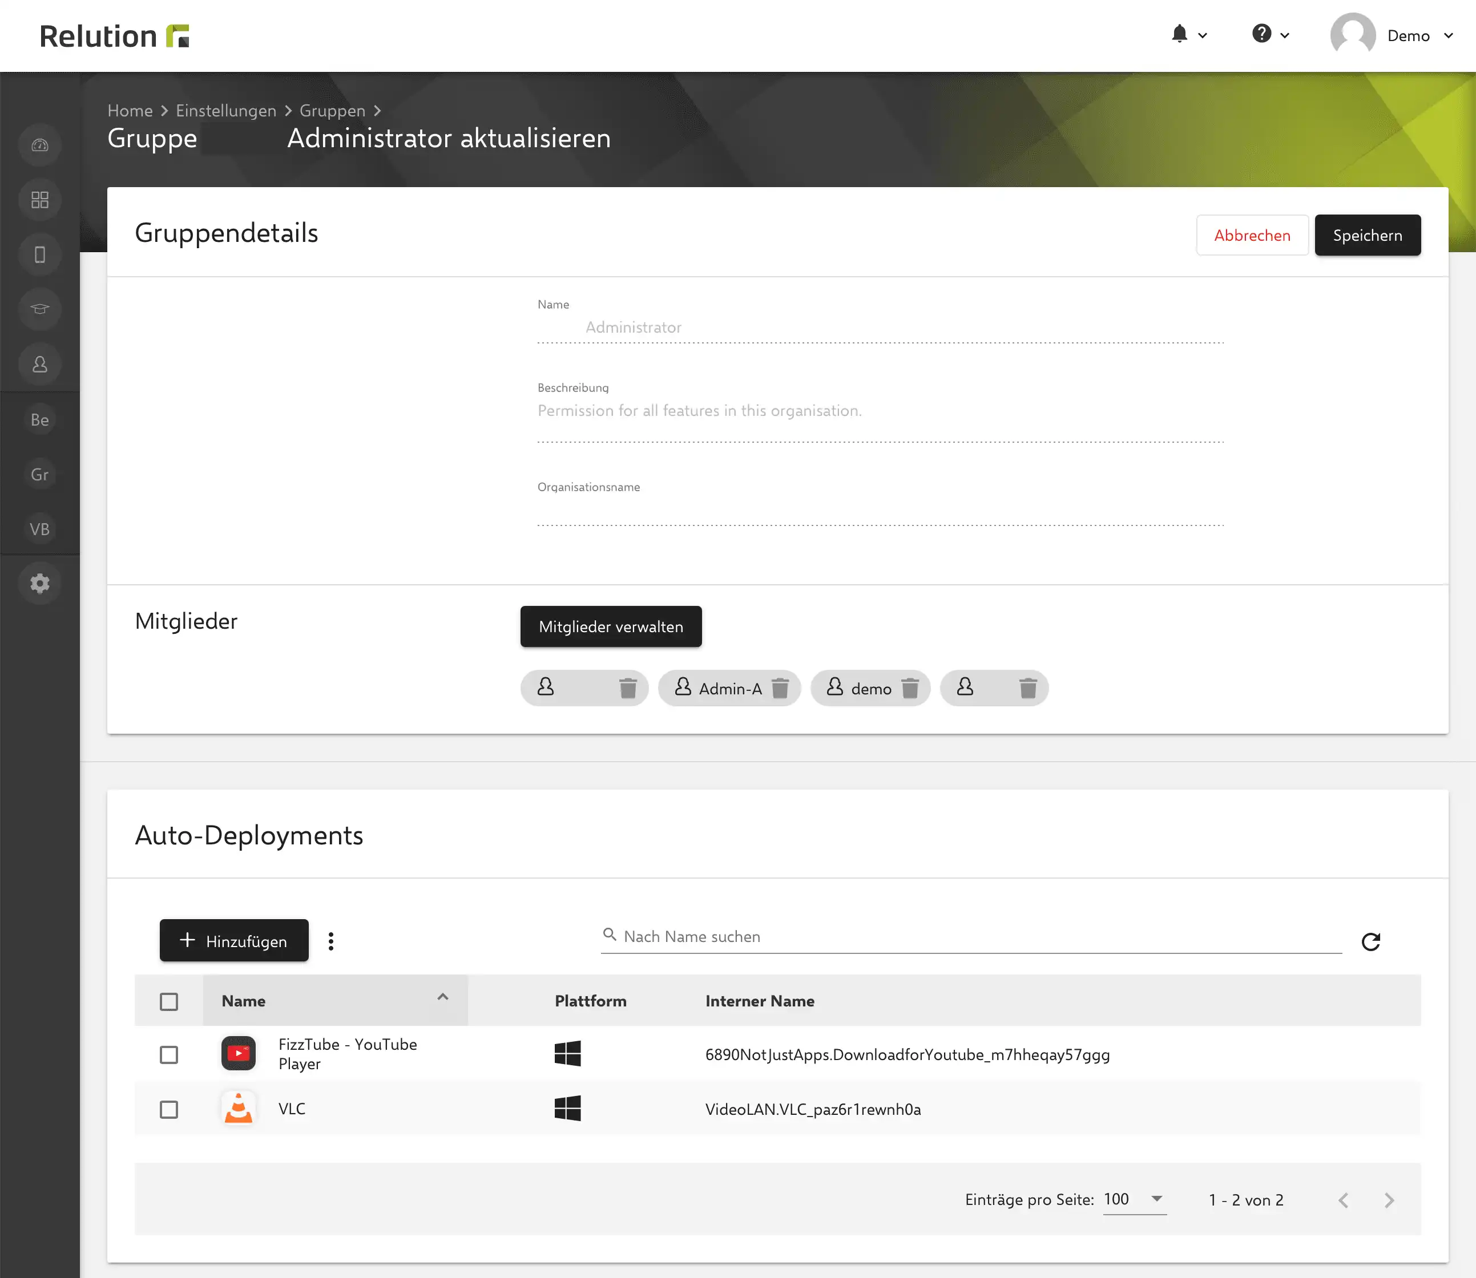Open the devices phone icon in sidebar
Screen dimensions: 1476x1278
pyautogui.click(x=40, y=254)
